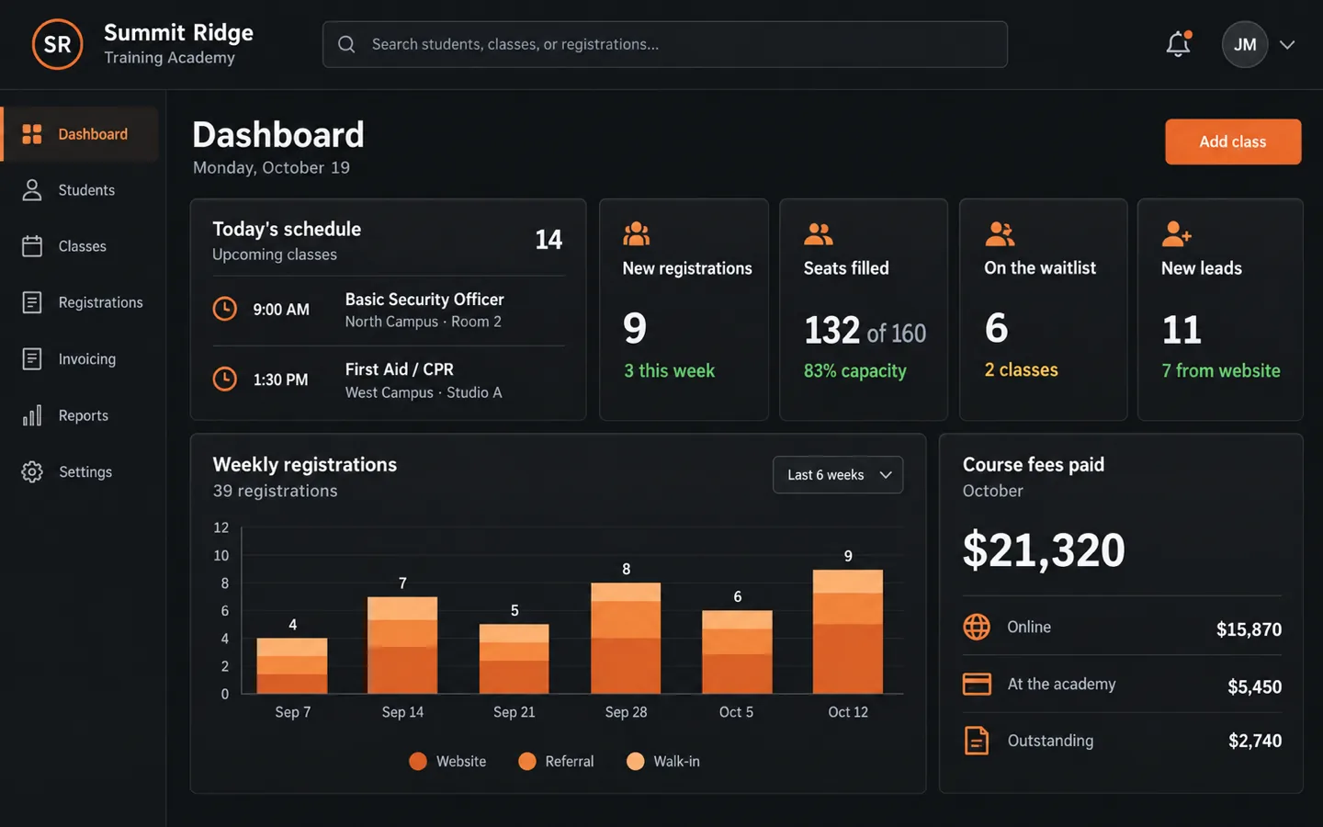Screen dimensions: 1323x827
Task: Click the Seats filled people icon
Action: tap(818, 234)
